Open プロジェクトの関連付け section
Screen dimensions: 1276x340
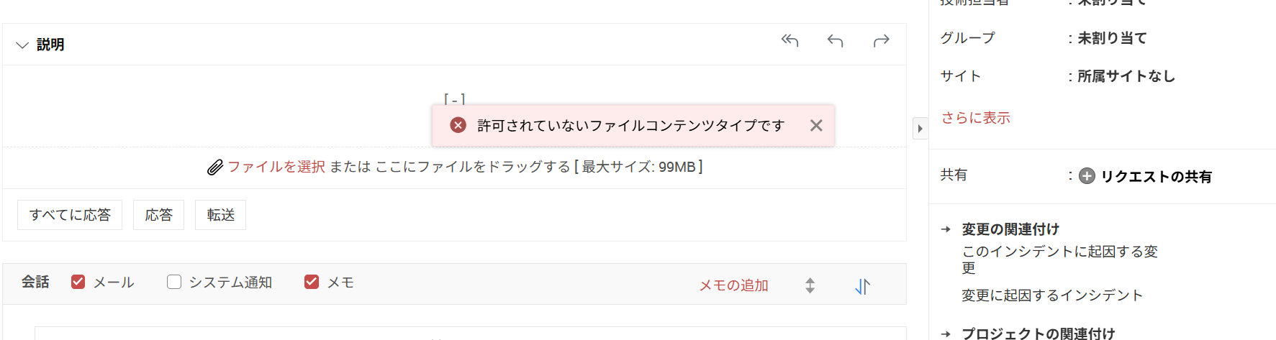tap(1038, 334)
